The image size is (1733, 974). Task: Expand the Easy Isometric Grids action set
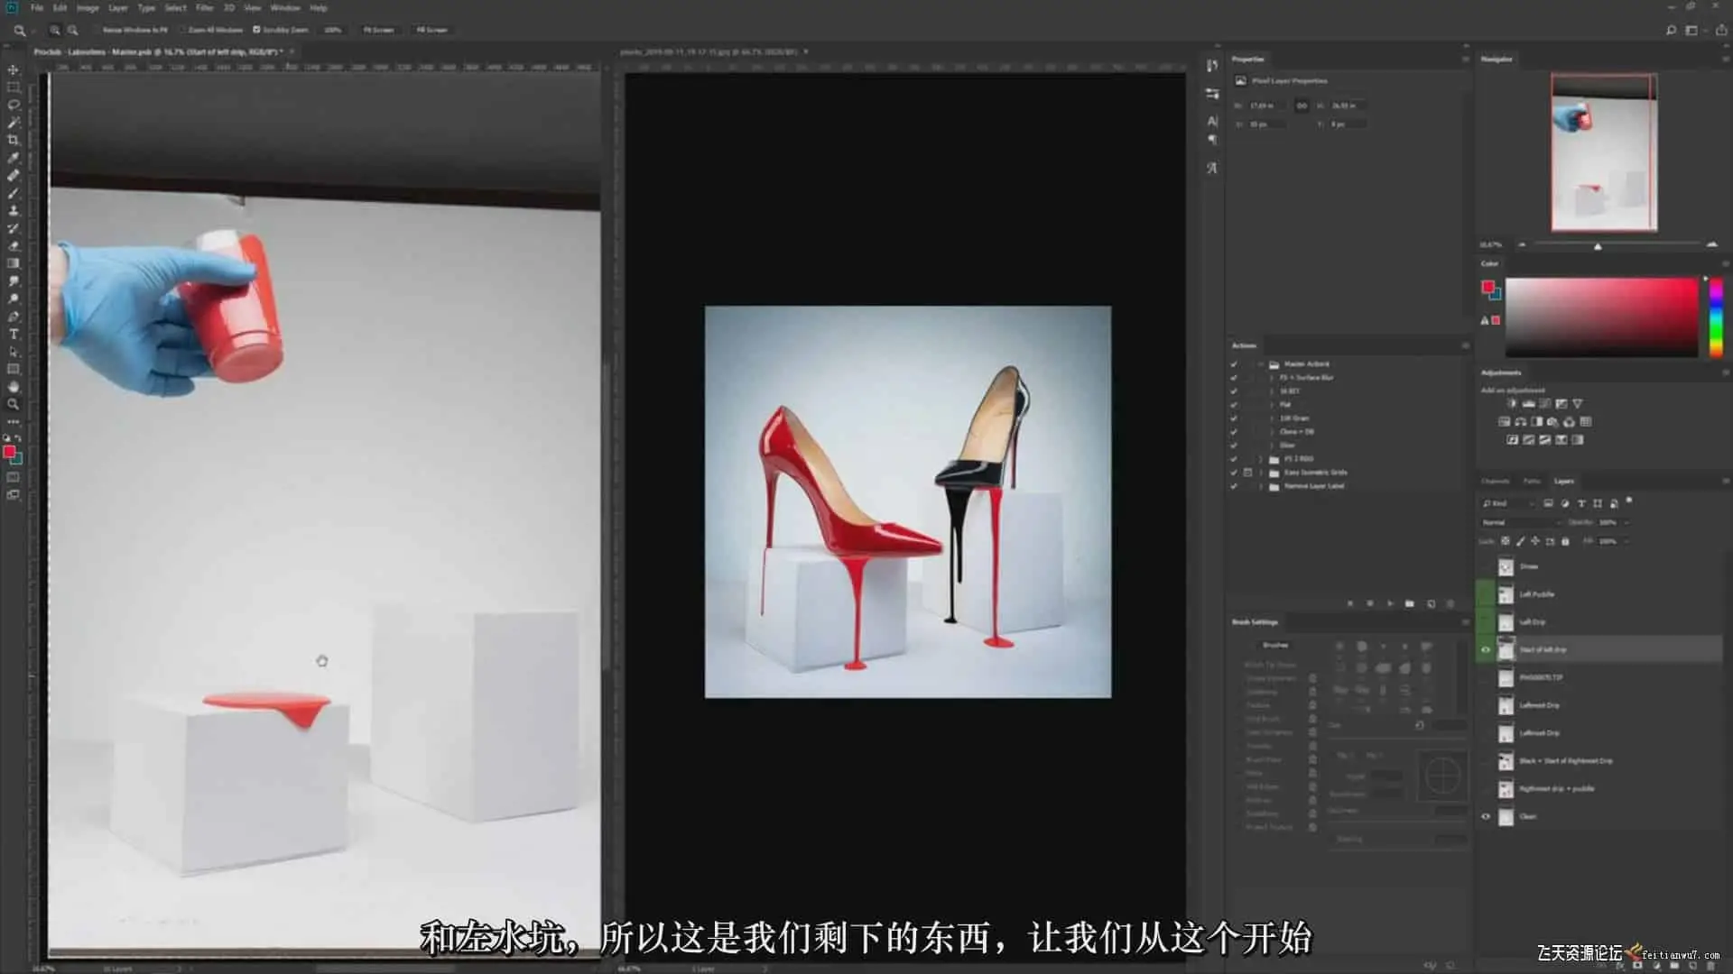[1261, 473]
